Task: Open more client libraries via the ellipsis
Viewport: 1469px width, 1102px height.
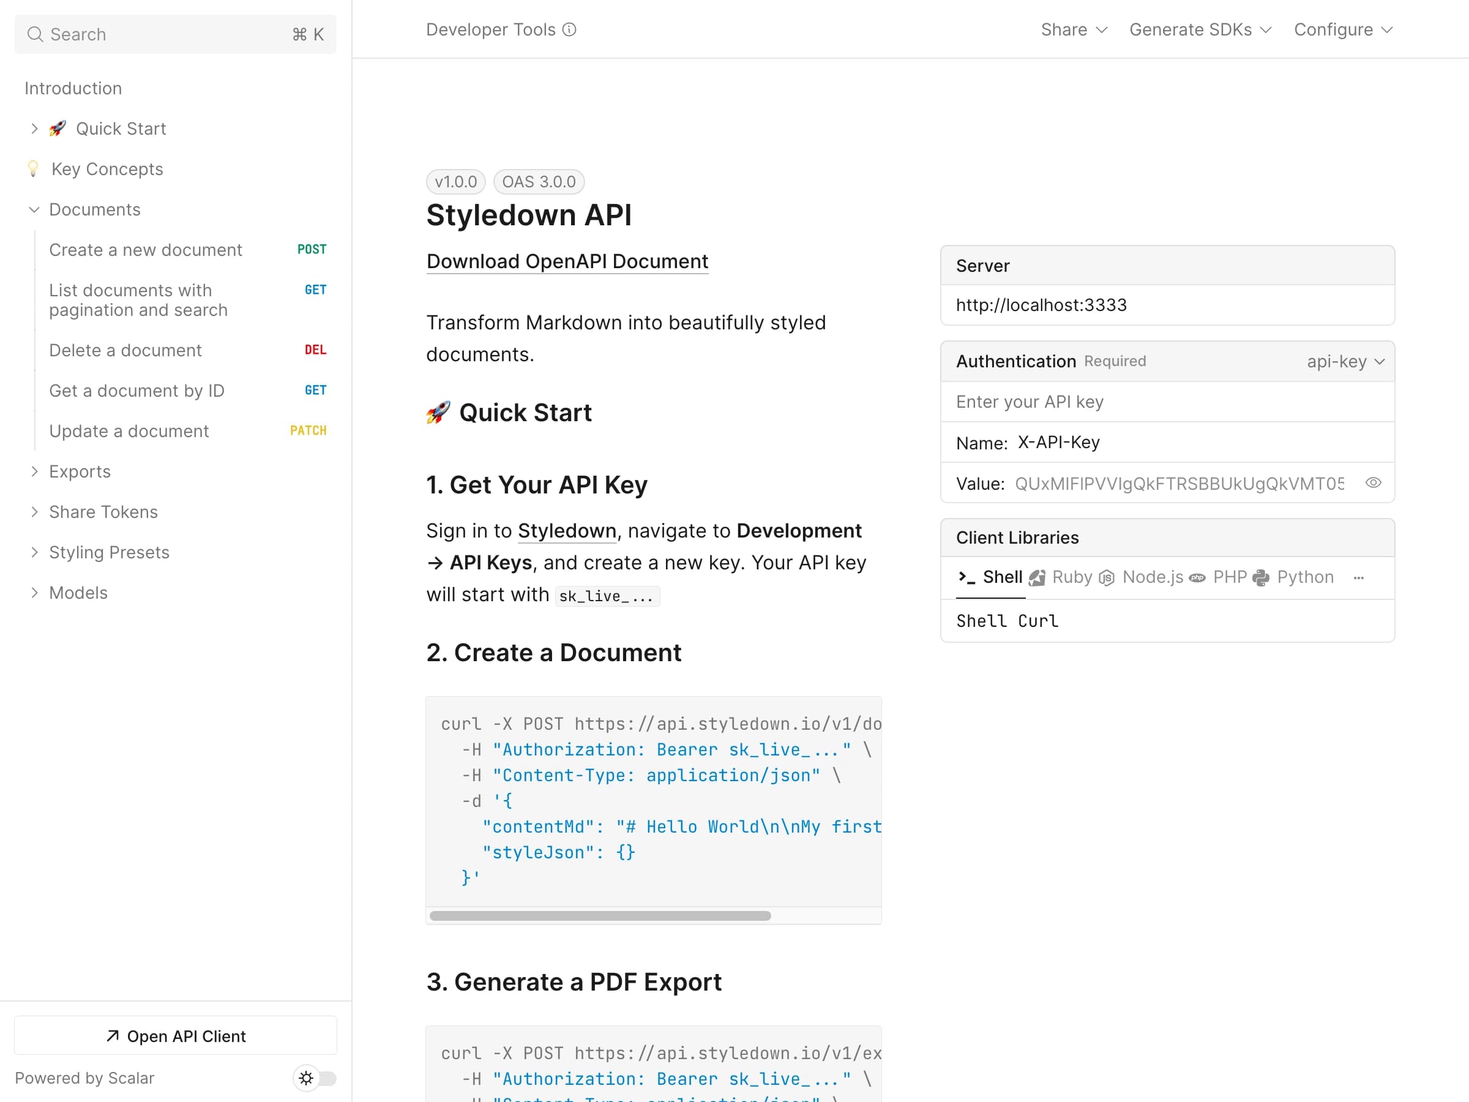Action: pos(1359,578)
